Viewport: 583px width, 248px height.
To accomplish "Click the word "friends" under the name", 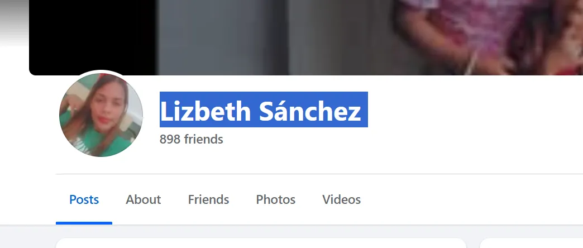I will click(x=203, y=140).
